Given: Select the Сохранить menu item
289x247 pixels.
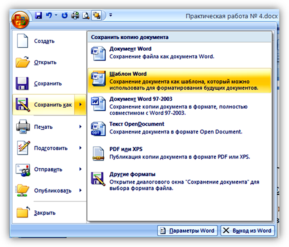Looking at the screenshot, I should point(49,84).
